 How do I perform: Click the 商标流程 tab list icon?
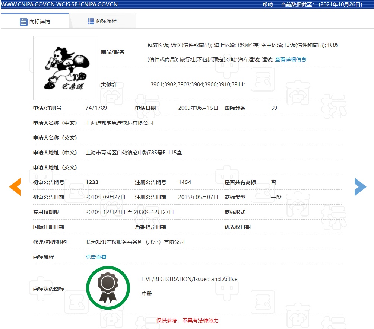pyautogui.click(x=91, y=21)
